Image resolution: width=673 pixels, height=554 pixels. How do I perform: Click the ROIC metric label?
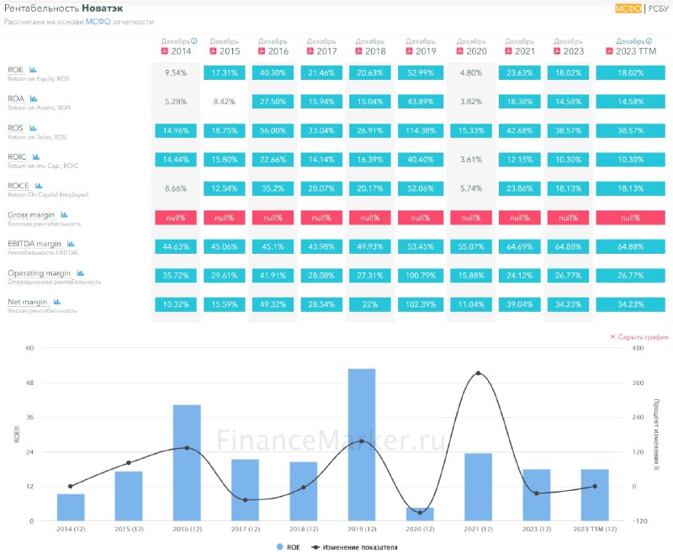pos(17,157)
